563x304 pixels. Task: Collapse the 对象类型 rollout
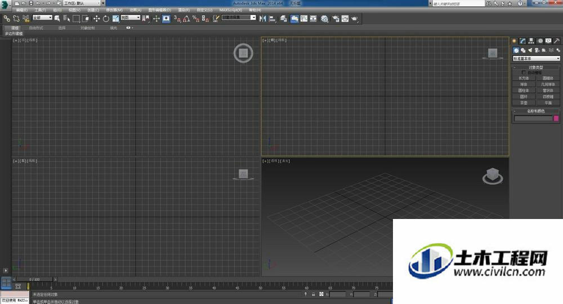coord(536,67)
